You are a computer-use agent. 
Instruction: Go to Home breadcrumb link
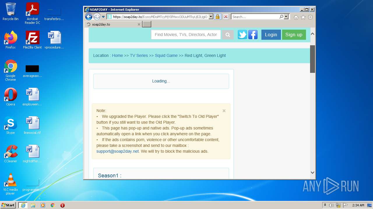pyautogui.click(x=117, y=55)
